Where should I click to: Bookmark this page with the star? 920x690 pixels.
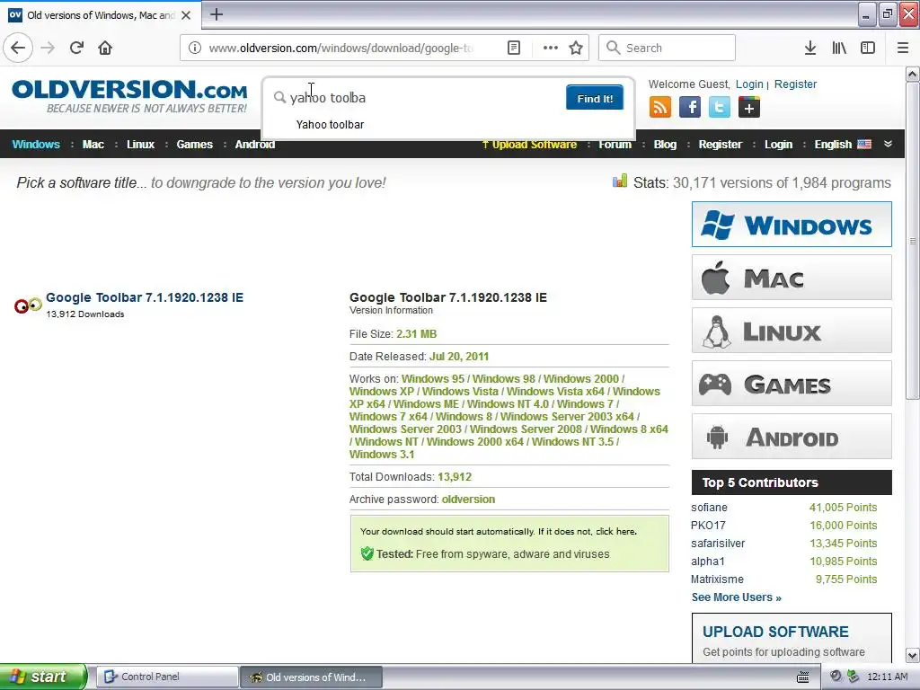576,48
